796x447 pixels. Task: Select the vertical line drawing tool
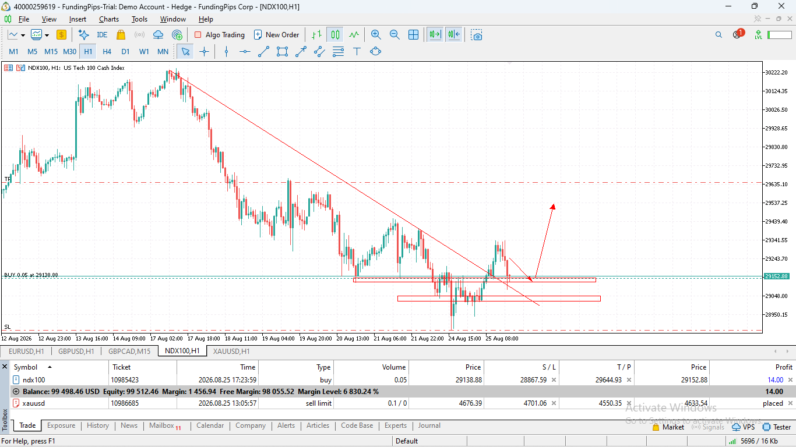(x=227, y=51)
